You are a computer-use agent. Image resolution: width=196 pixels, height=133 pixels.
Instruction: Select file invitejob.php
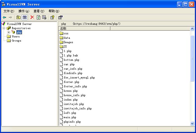[x=74, y=104]
